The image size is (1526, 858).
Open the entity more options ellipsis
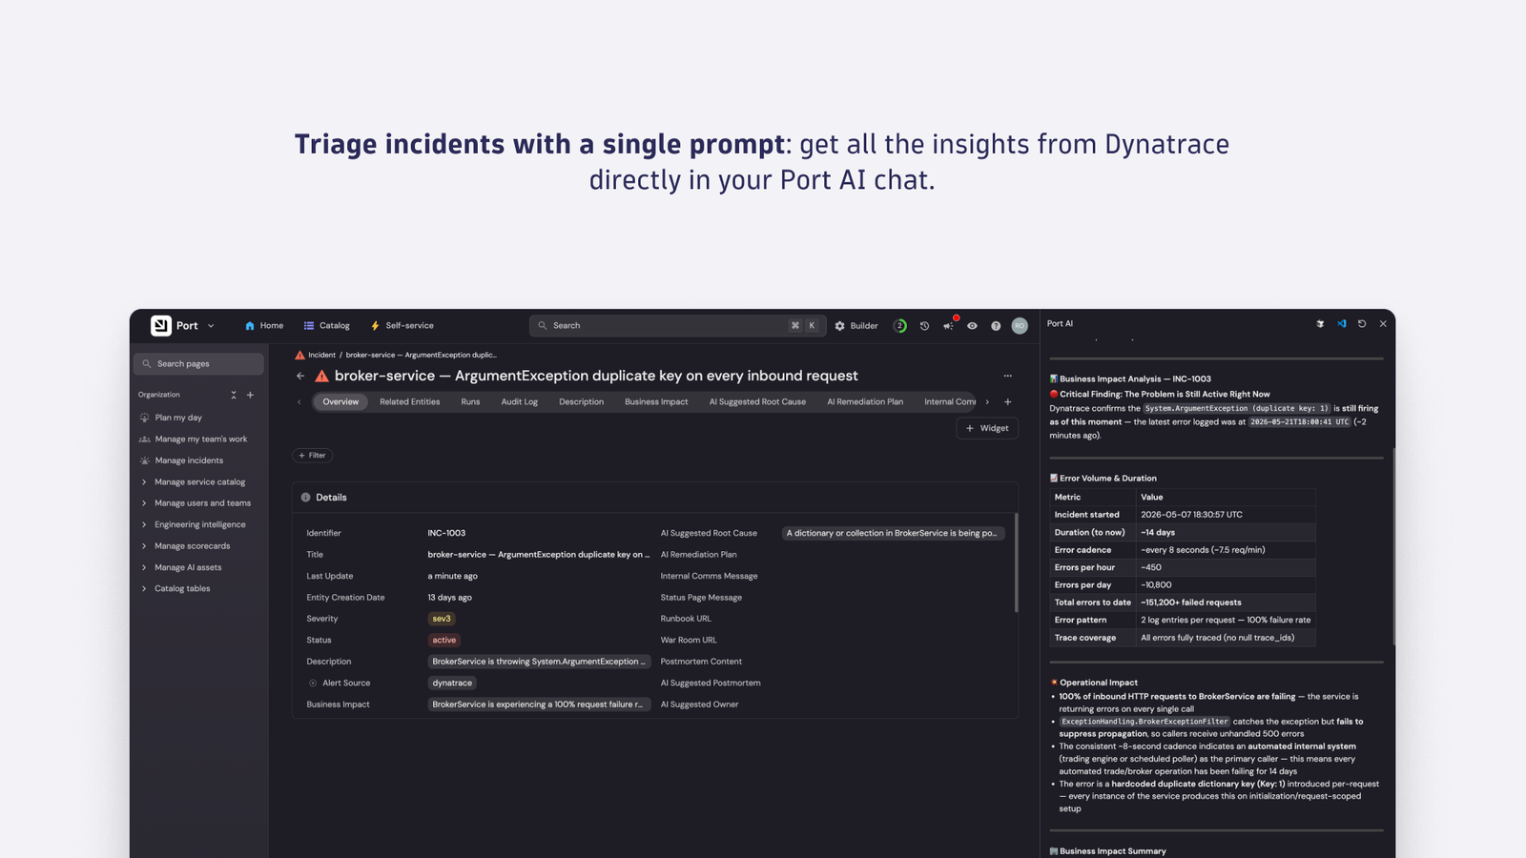pos(1007,377)
